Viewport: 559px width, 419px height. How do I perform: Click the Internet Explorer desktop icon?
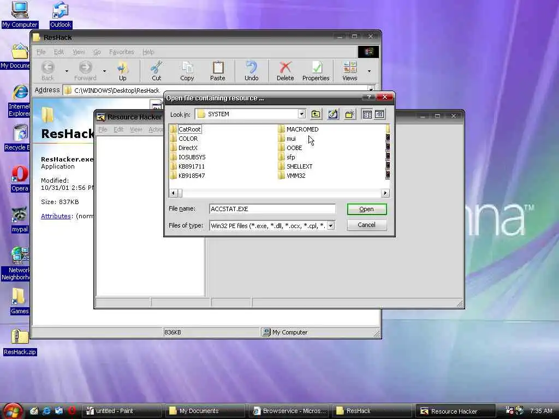click(20, 101)
